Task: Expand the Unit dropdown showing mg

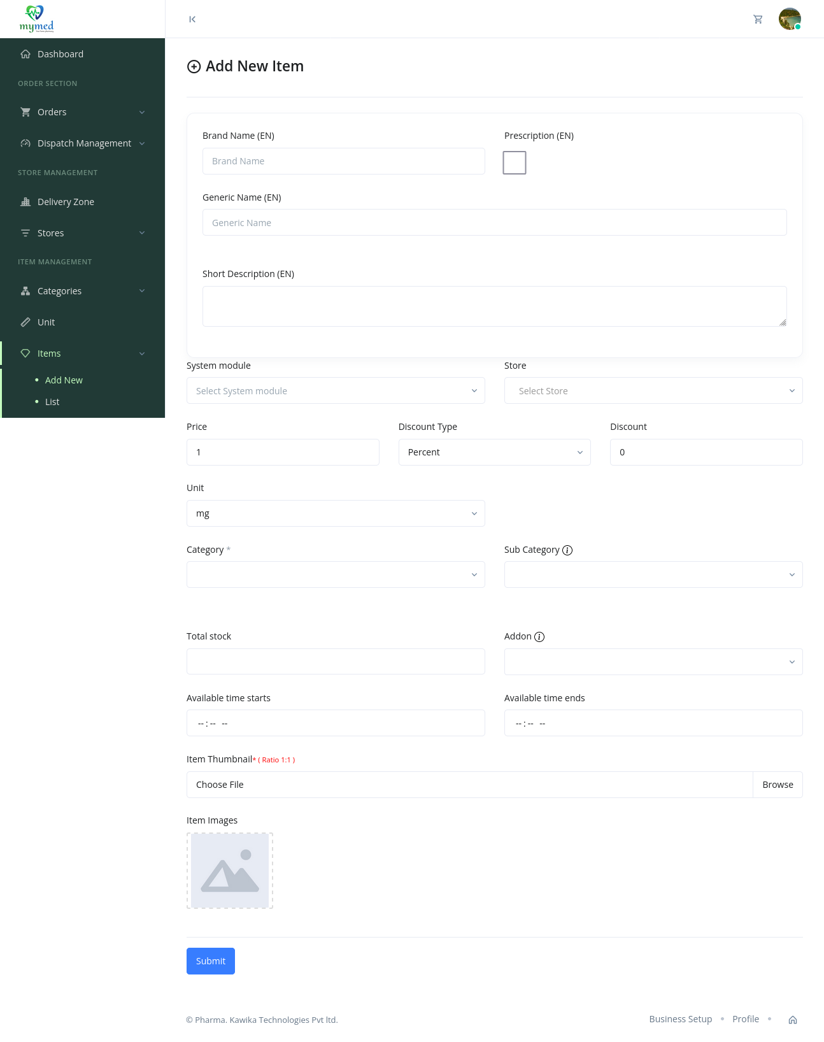Action: (336, 513)
